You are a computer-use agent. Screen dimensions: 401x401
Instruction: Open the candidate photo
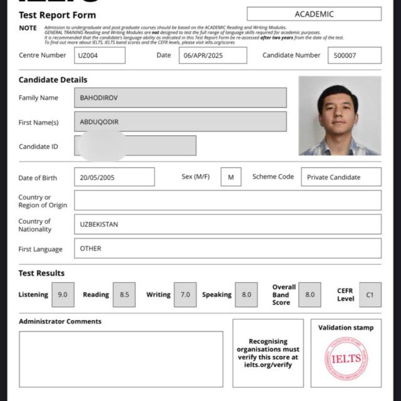click(x=340, y=115)
